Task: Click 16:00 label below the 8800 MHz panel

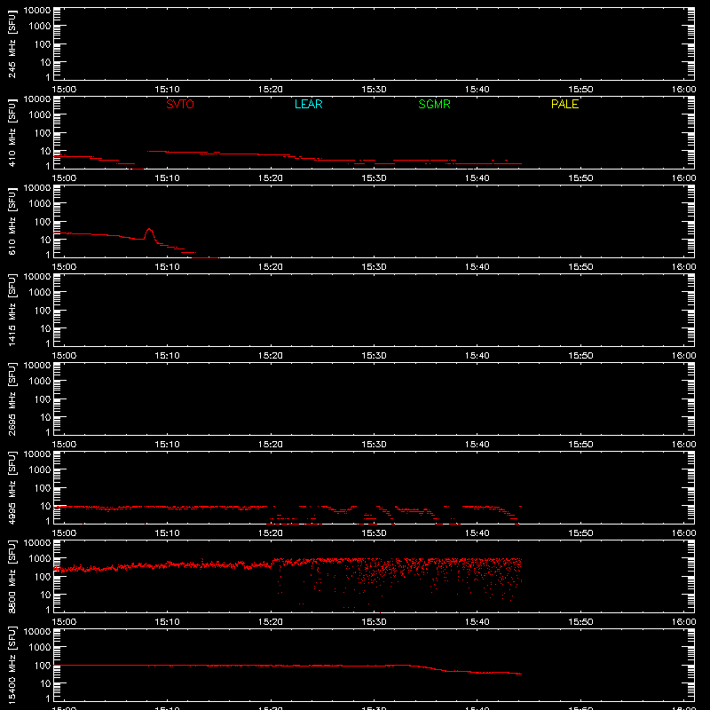Action: coord(683,622)
